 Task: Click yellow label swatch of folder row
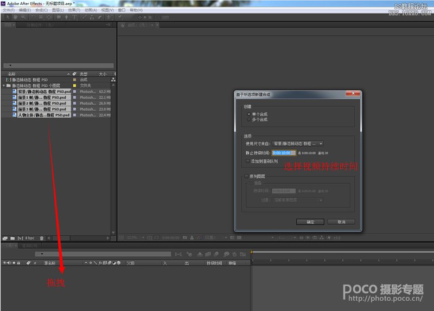point(74,86)
